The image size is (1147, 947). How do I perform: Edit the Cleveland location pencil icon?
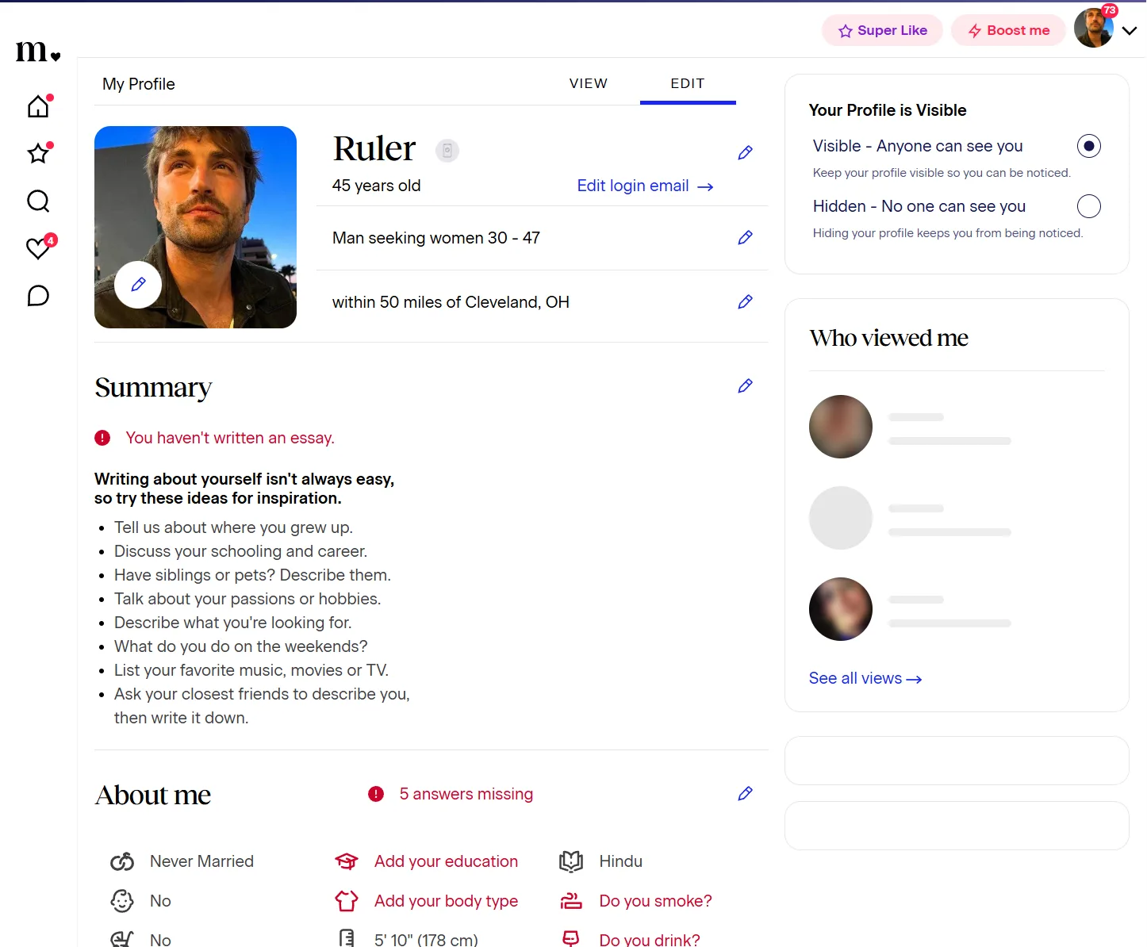pyautogui.click(x=745, y=301)
